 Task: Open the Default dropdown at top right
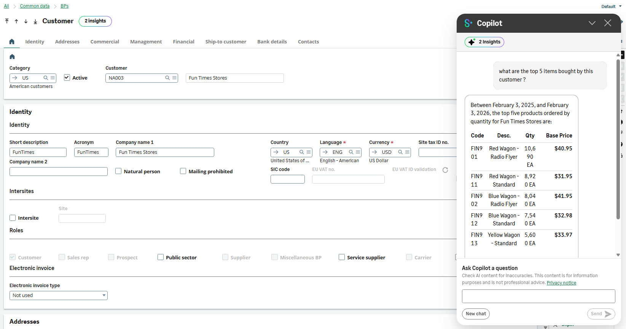pyautogui.click(x=611, y=6)
